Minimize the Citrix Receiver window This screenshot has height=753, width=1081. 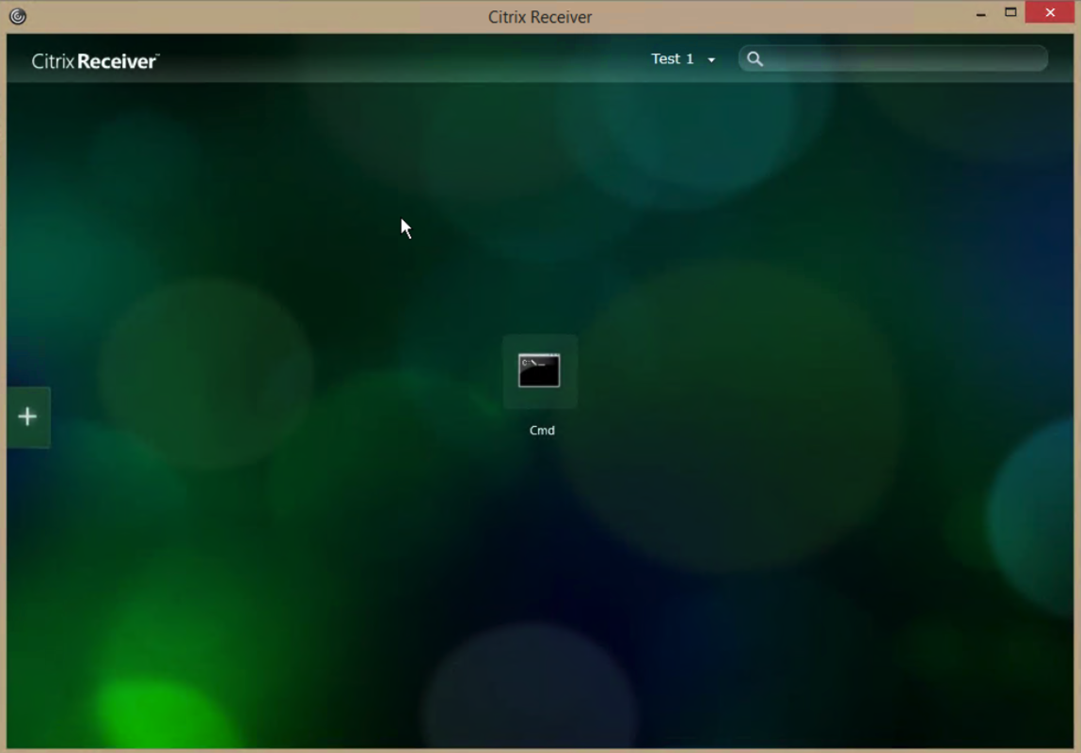point(980,13)
